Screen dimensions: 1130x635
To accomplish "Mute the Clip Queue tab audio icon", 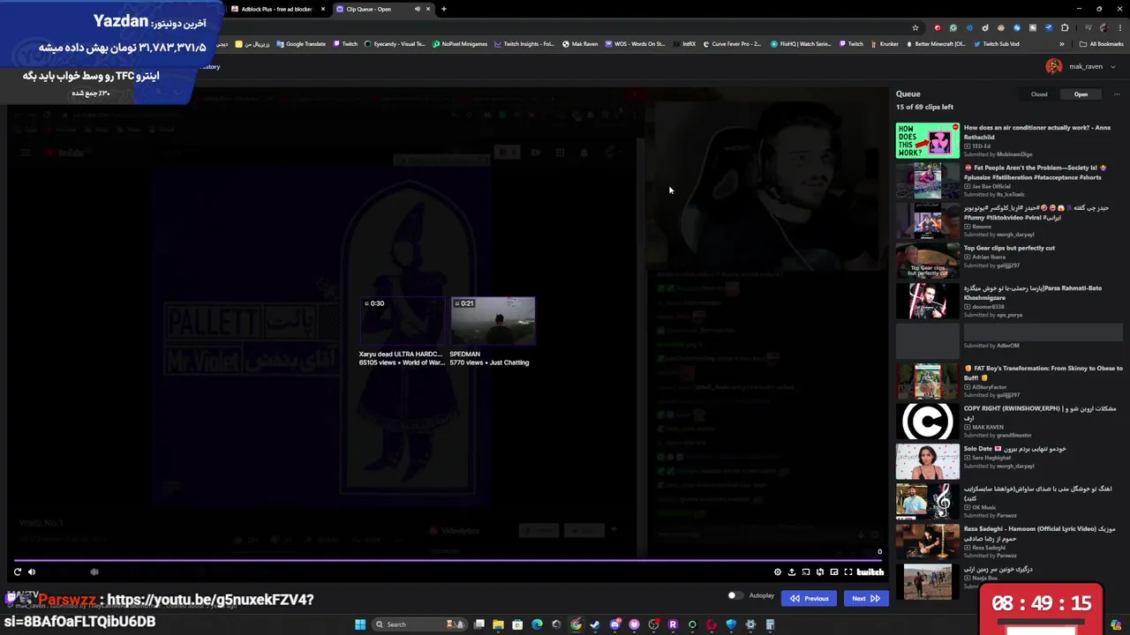I will 418,9.
